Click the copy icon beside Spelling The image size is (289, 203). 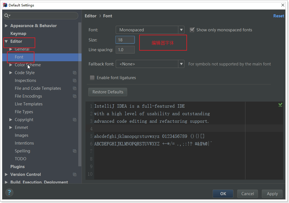pyautogui.click(x=75, y=151)
